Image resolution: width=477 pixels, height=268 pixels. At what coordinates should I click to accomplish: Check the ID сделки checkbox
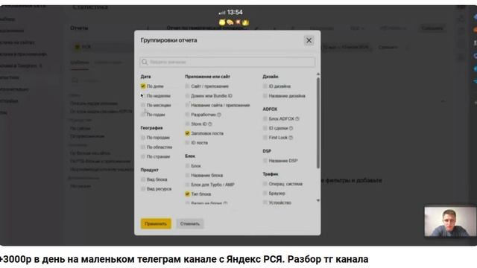[x=265, y=128]
